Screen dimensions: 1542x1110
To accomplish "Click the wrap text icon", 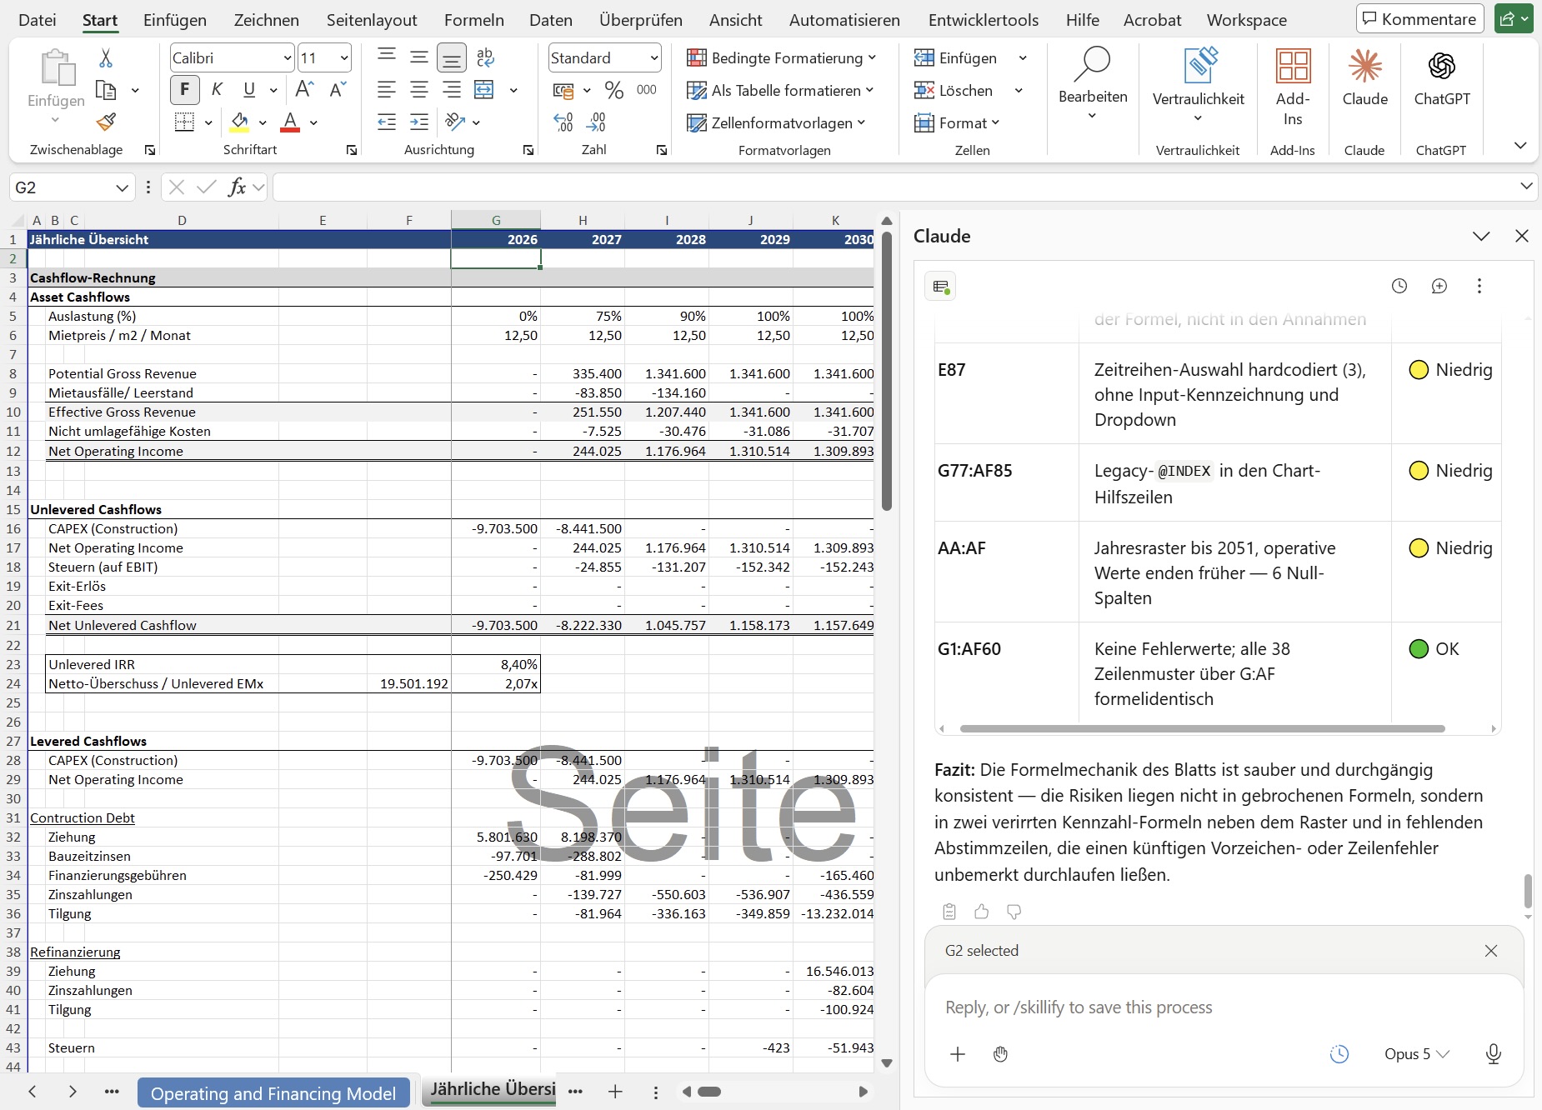I will (x=485, y=57).
